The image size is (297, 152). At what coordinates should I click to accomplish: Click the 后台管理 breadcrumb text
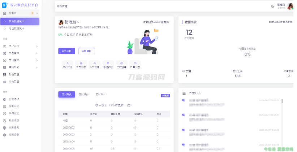(x=62, y=6)
